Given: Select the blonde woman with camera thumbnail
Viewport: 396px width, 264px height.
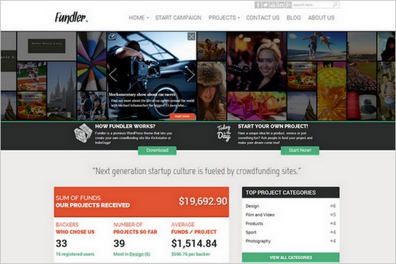Looking at the screenshot, I should point(257,62).
